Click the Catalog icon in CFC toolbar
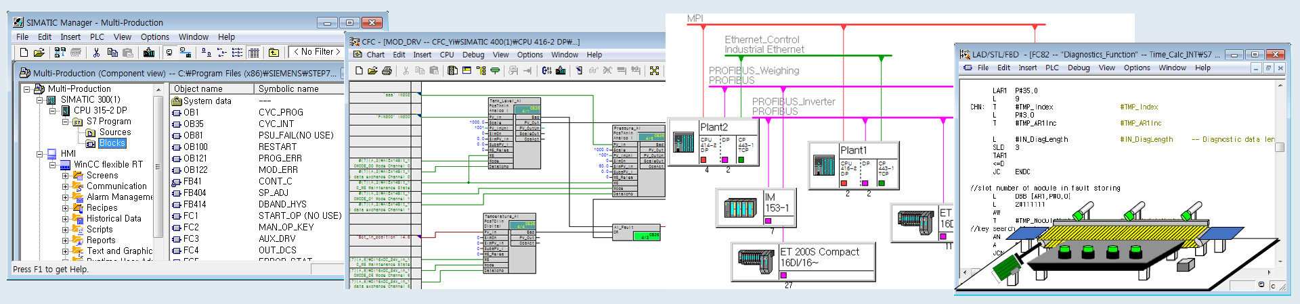The height and width of the screenshot is (304, 1300). pyautogui.click(x=452, y=70)
